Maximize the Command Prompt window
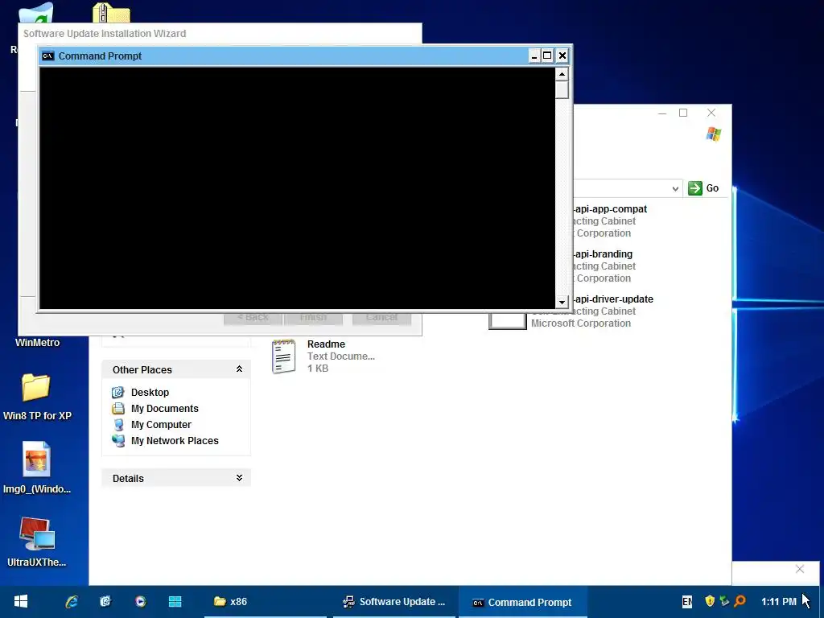Image resolution: width=824 pixels, height=618 pixels. point(547,56)
